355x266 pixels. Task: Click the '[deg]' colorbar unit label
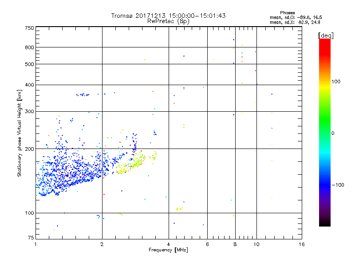[326, 35]
